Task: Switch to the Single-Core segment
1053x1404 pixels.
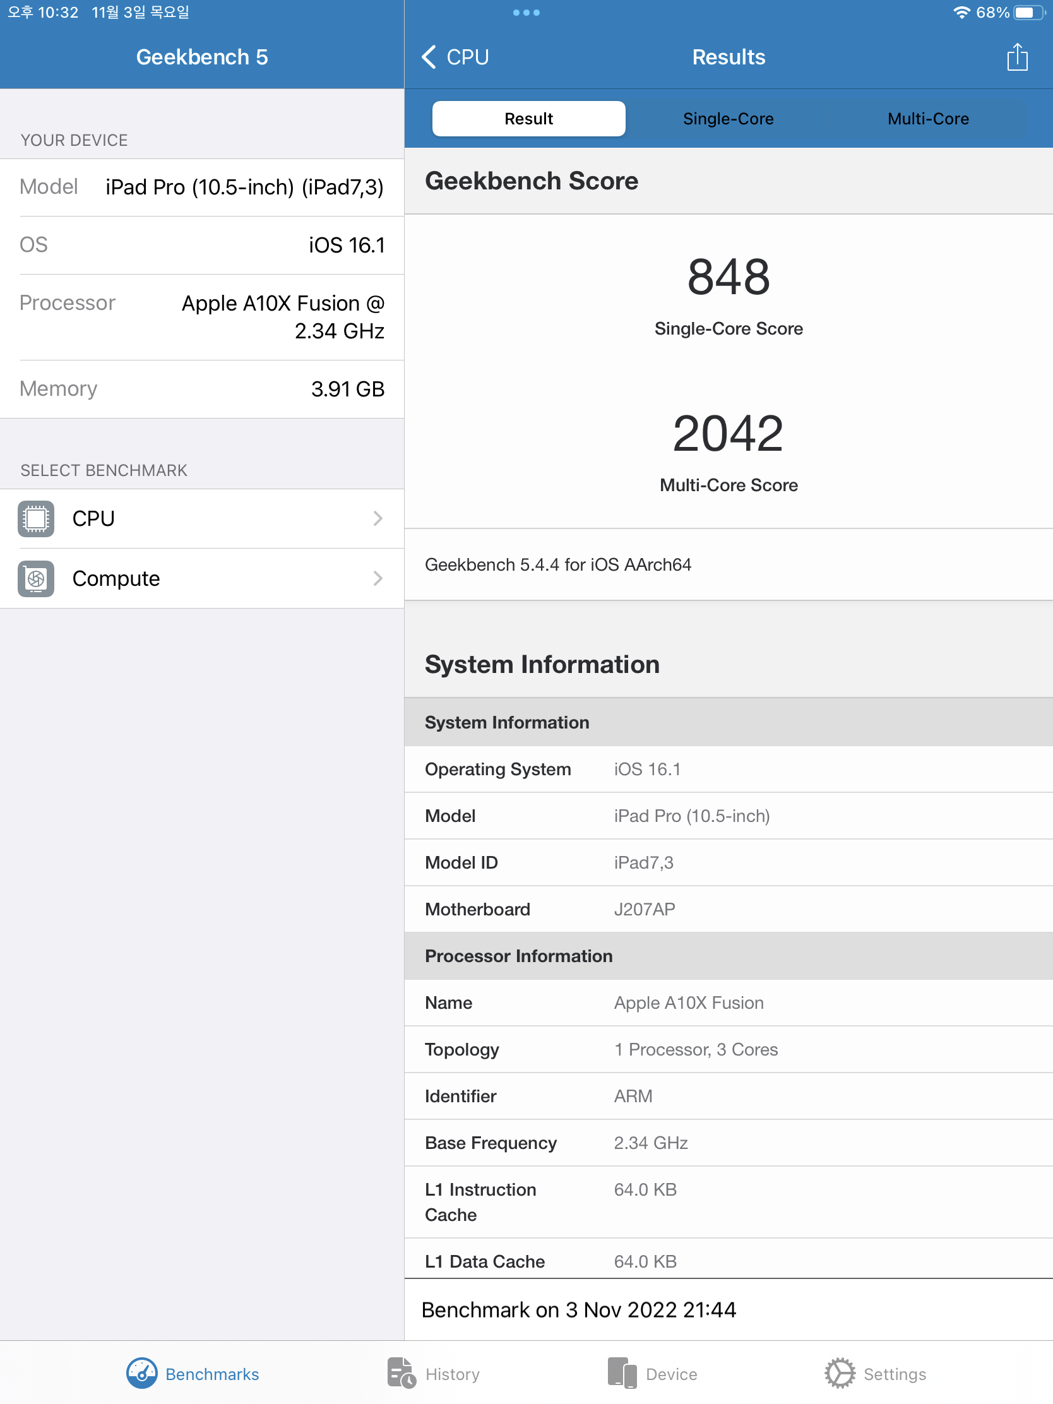Action: tap(728, 119)
